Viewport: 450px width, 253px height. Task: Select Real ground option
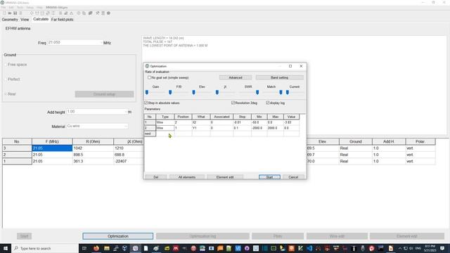click(6, 94)
